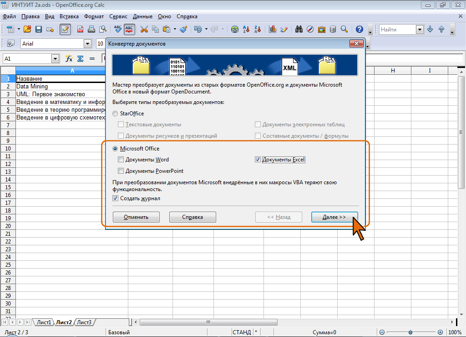Click zoom slider handle in status bar
466x337 pixels.
(410, 332)
